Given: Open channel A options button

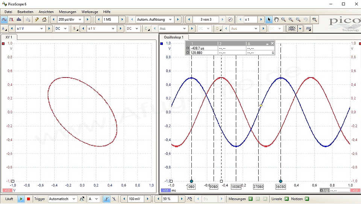Looking at the screenshot, I should [4, 29].
